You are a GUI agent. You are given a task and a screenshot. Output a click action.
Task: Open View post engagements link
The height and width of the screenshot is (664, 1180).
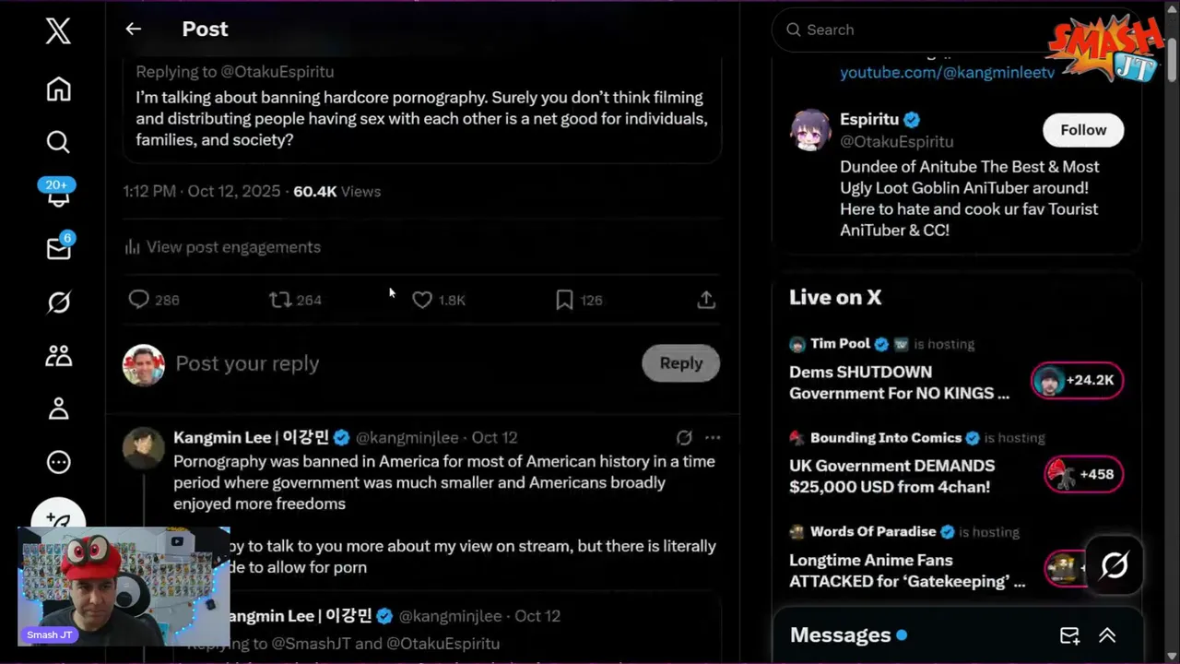[233, 247]
